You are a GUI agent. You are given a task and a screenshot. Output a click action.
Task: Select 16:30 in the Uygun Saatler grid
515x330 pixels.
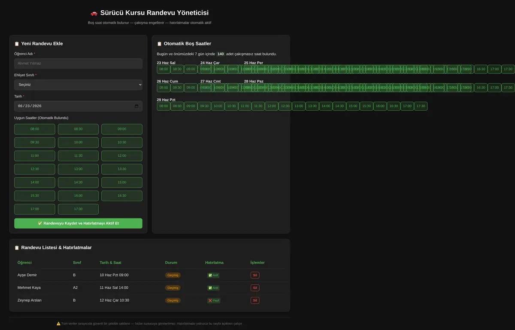[x=122, y=196]
